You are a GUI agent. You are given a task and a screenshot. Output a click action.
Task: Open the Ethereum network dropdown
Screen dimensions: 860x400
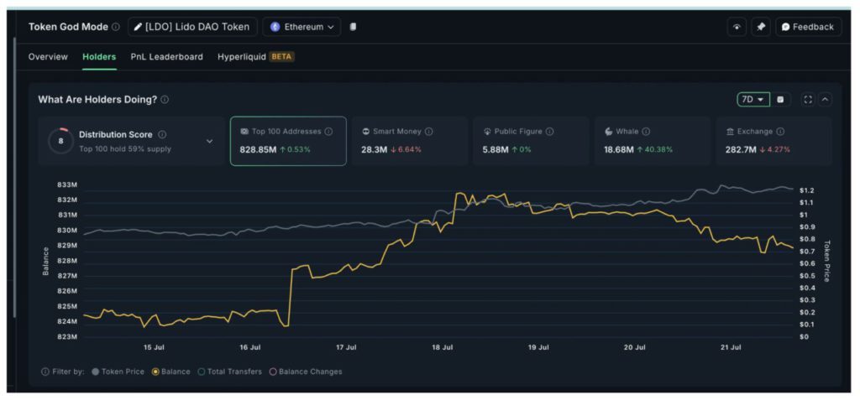click(x=302, y=27)
